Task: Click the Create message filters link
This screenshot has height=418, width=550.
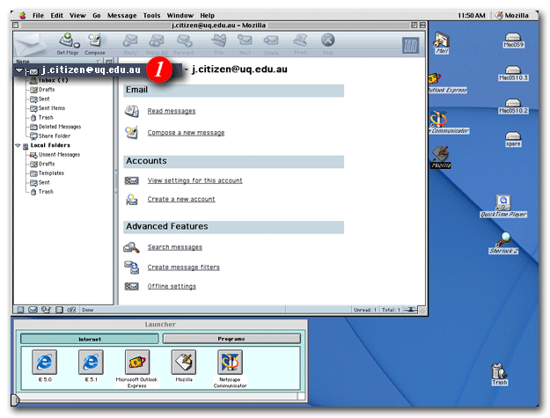Action: click(x=183, y=267)
